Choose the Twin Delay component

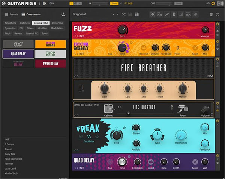[x=51, y=64]
